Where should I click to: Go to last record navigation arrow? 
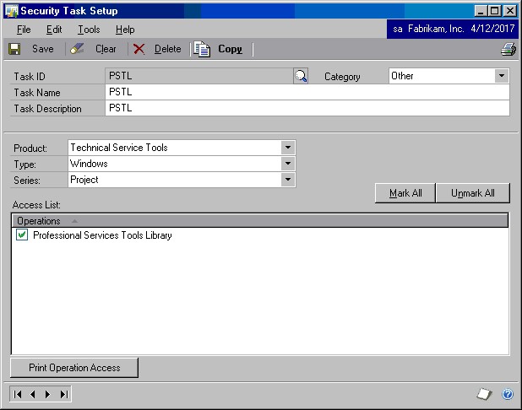click(x=64, y=394)
